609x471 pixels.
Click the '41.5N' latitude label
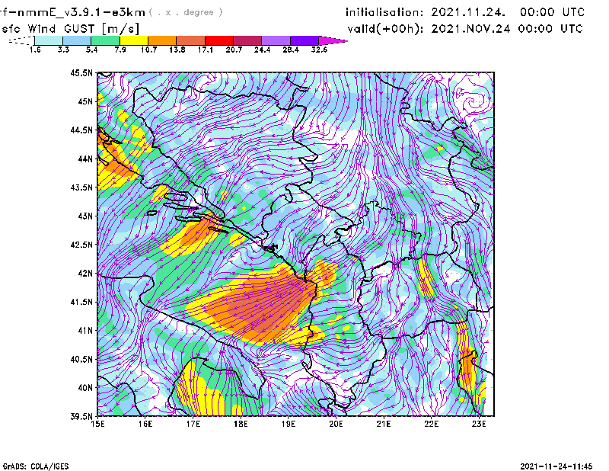point(81,302)
